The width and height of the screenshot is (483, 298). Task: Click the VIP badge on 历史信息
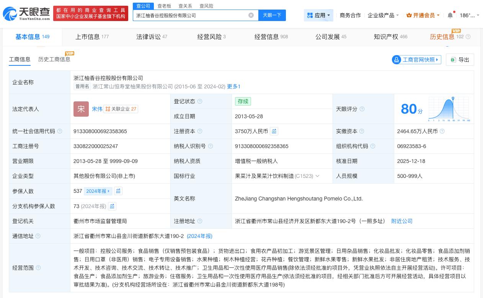point(457,31)
